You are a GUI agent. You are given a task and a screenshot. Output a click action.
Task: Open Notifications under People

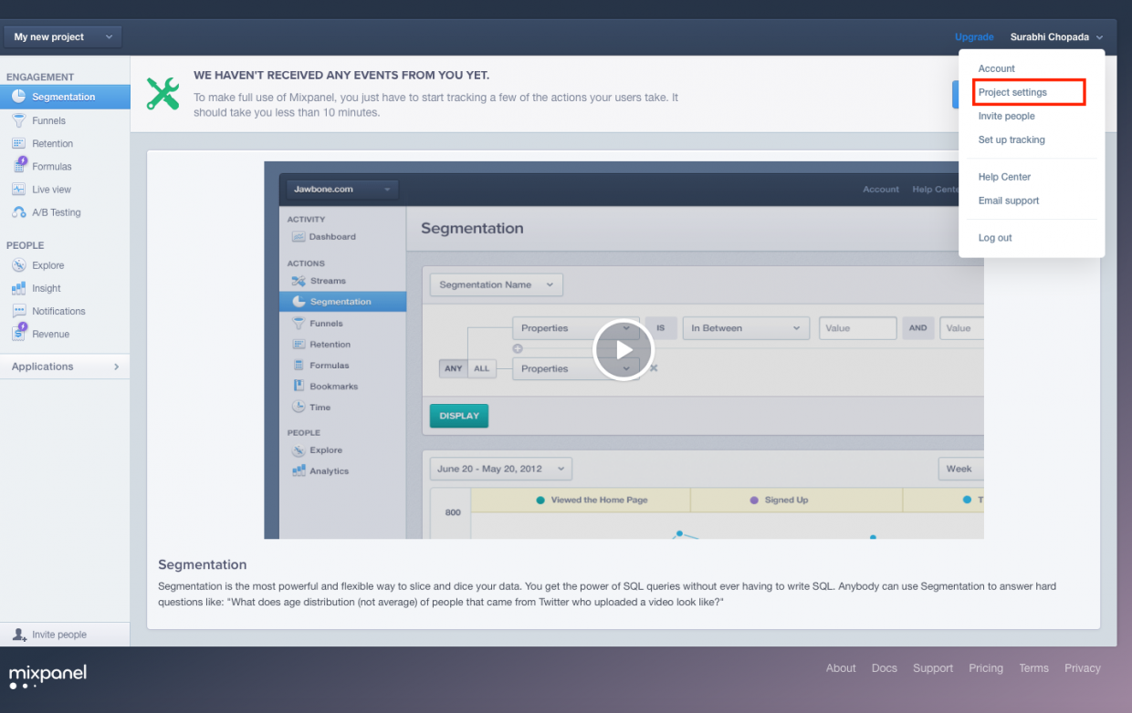coord(57,311)
